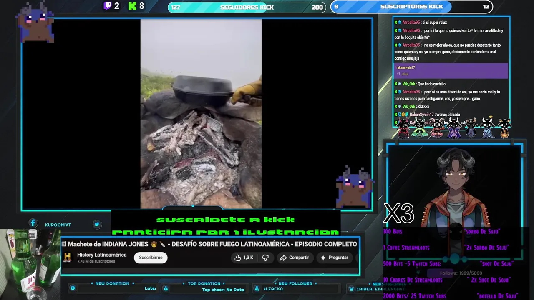
Task: Click the 'Botella De Soju' reward label
Action: pos(498,296)
